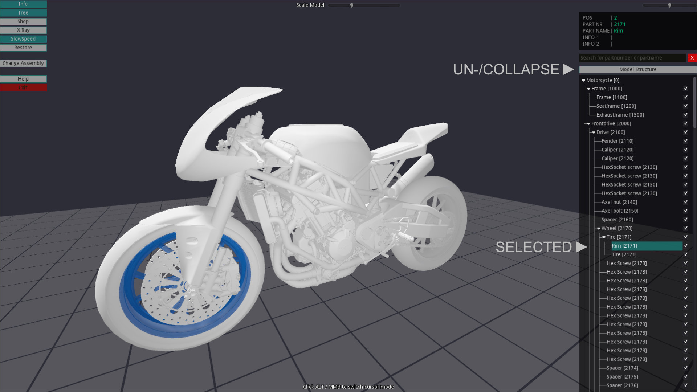Collapse the Motorcycle [0] root node

click(583, 80)
